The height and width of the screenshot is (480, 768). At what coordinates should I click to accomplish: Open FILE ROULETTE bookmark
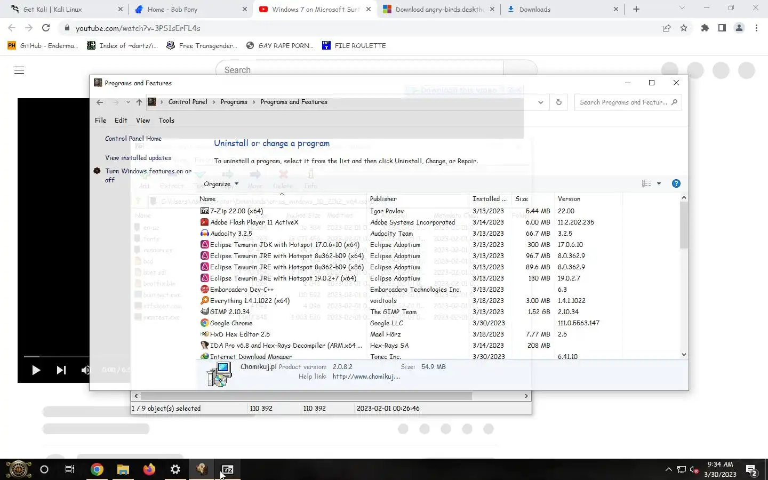coord(354,46)
